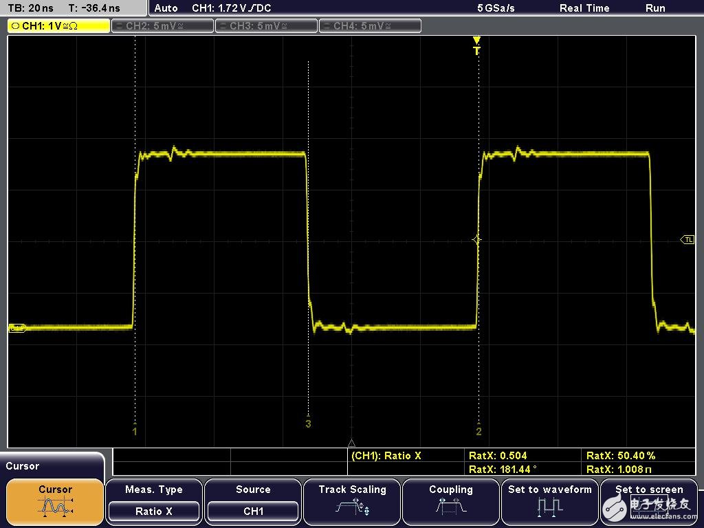Select the CH4 channel tab
The width and height of the screenshot is (704, 528).
(369, 26)
